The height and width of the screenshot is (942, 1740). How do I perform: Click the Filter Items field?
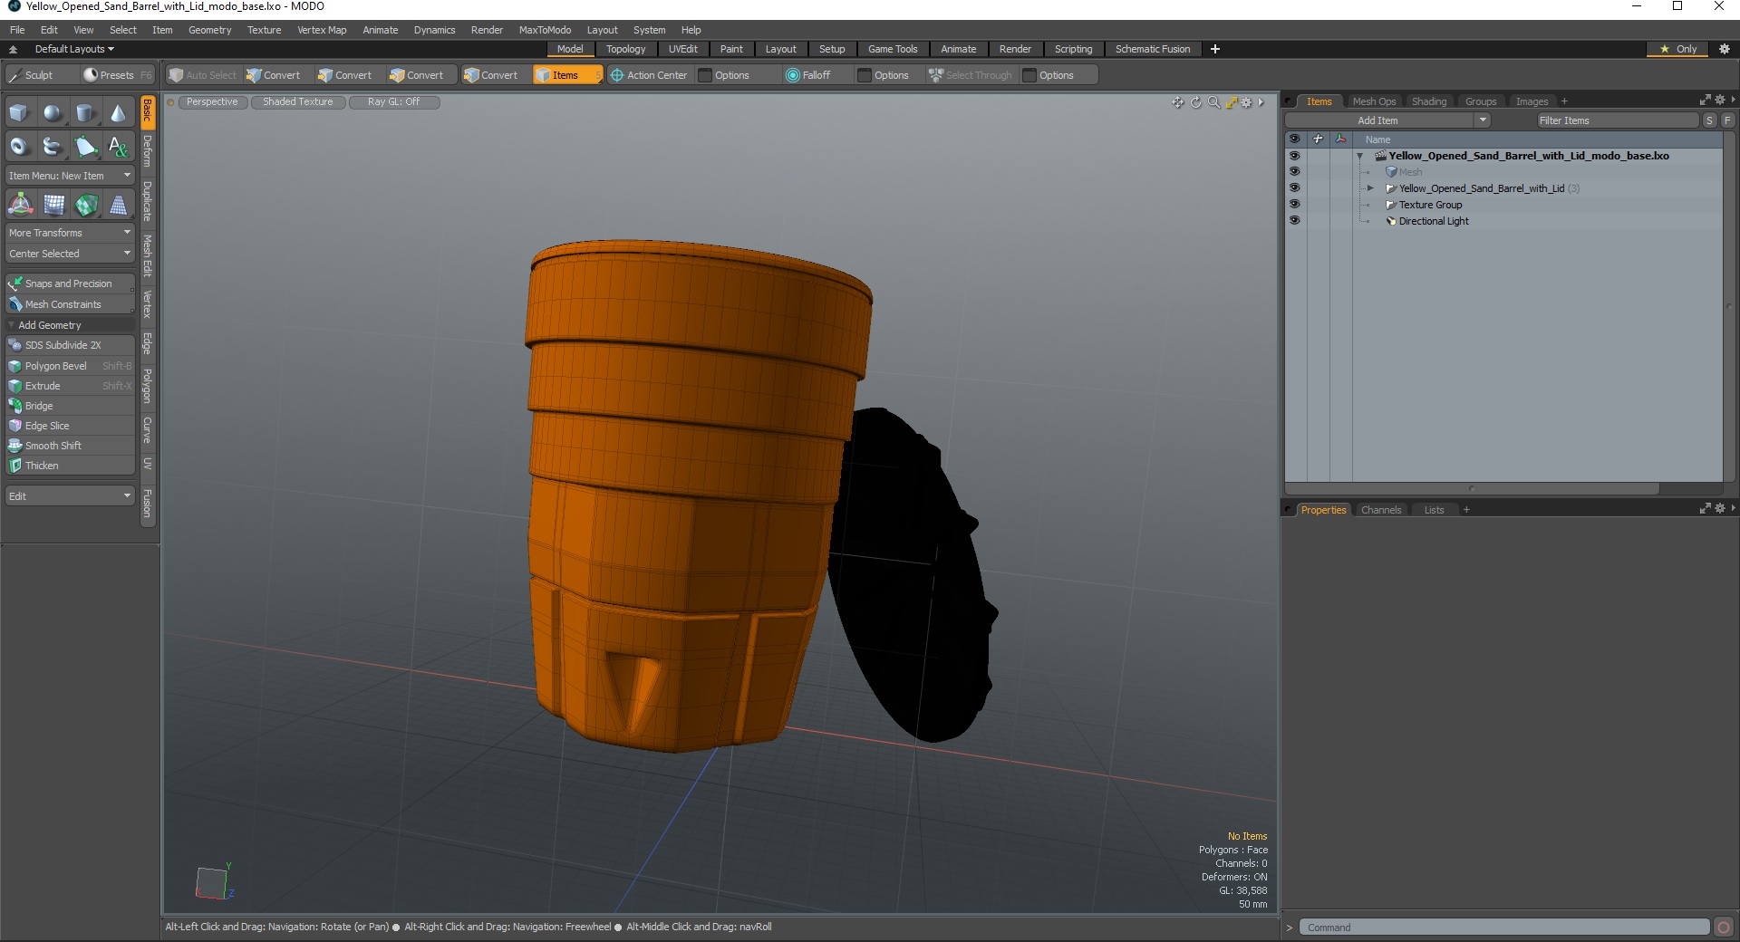(1617, 120)
